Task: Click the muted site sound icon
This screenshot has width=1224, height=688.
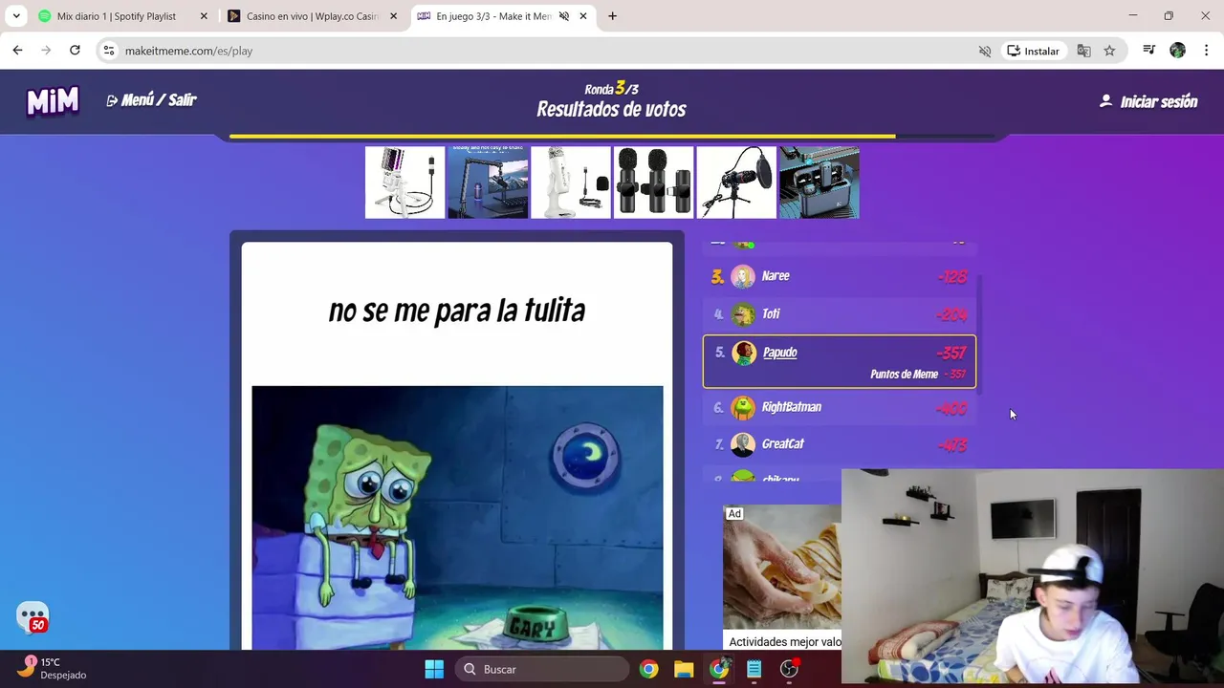Action: click(x=985, y=51)
